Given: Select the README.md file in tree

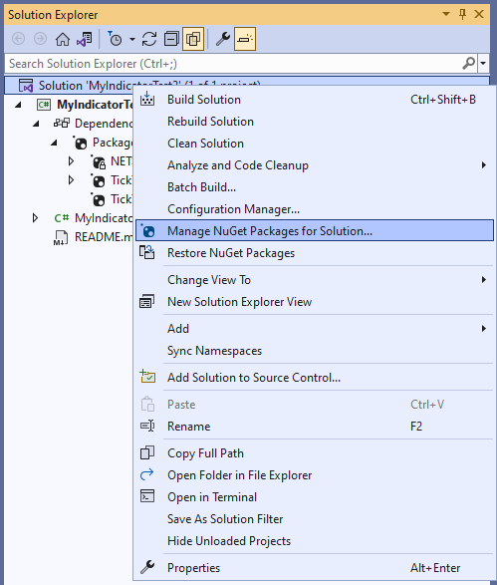Looking at the screenshot, I should click(94, 237).
